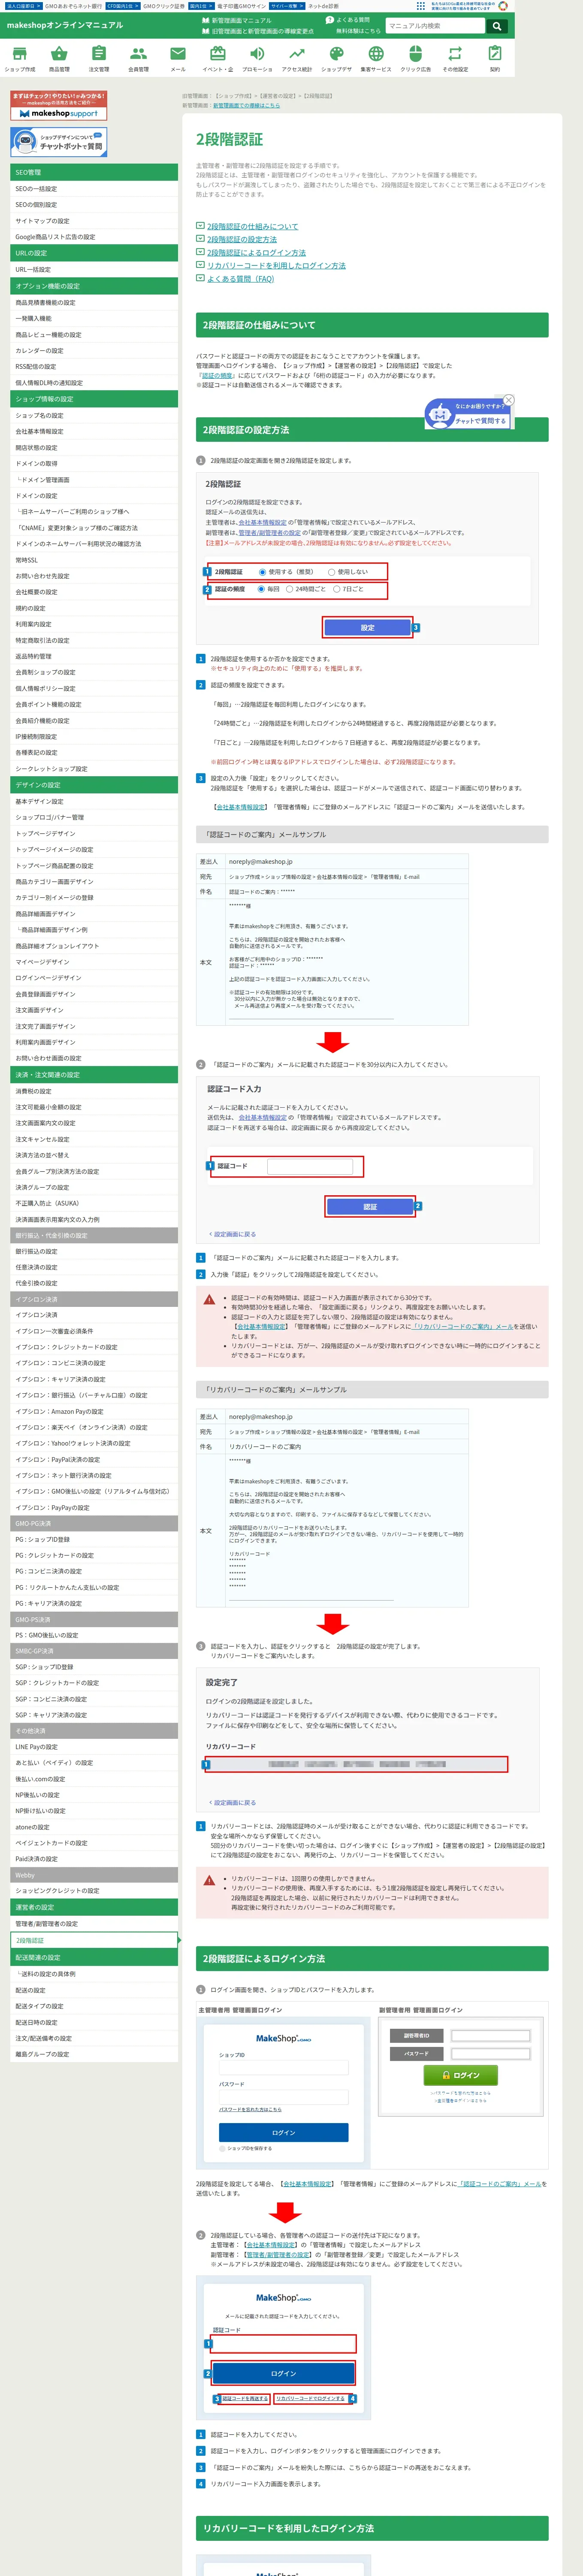Click パスワードを忘れた方はこちら link

[251, 2109]
